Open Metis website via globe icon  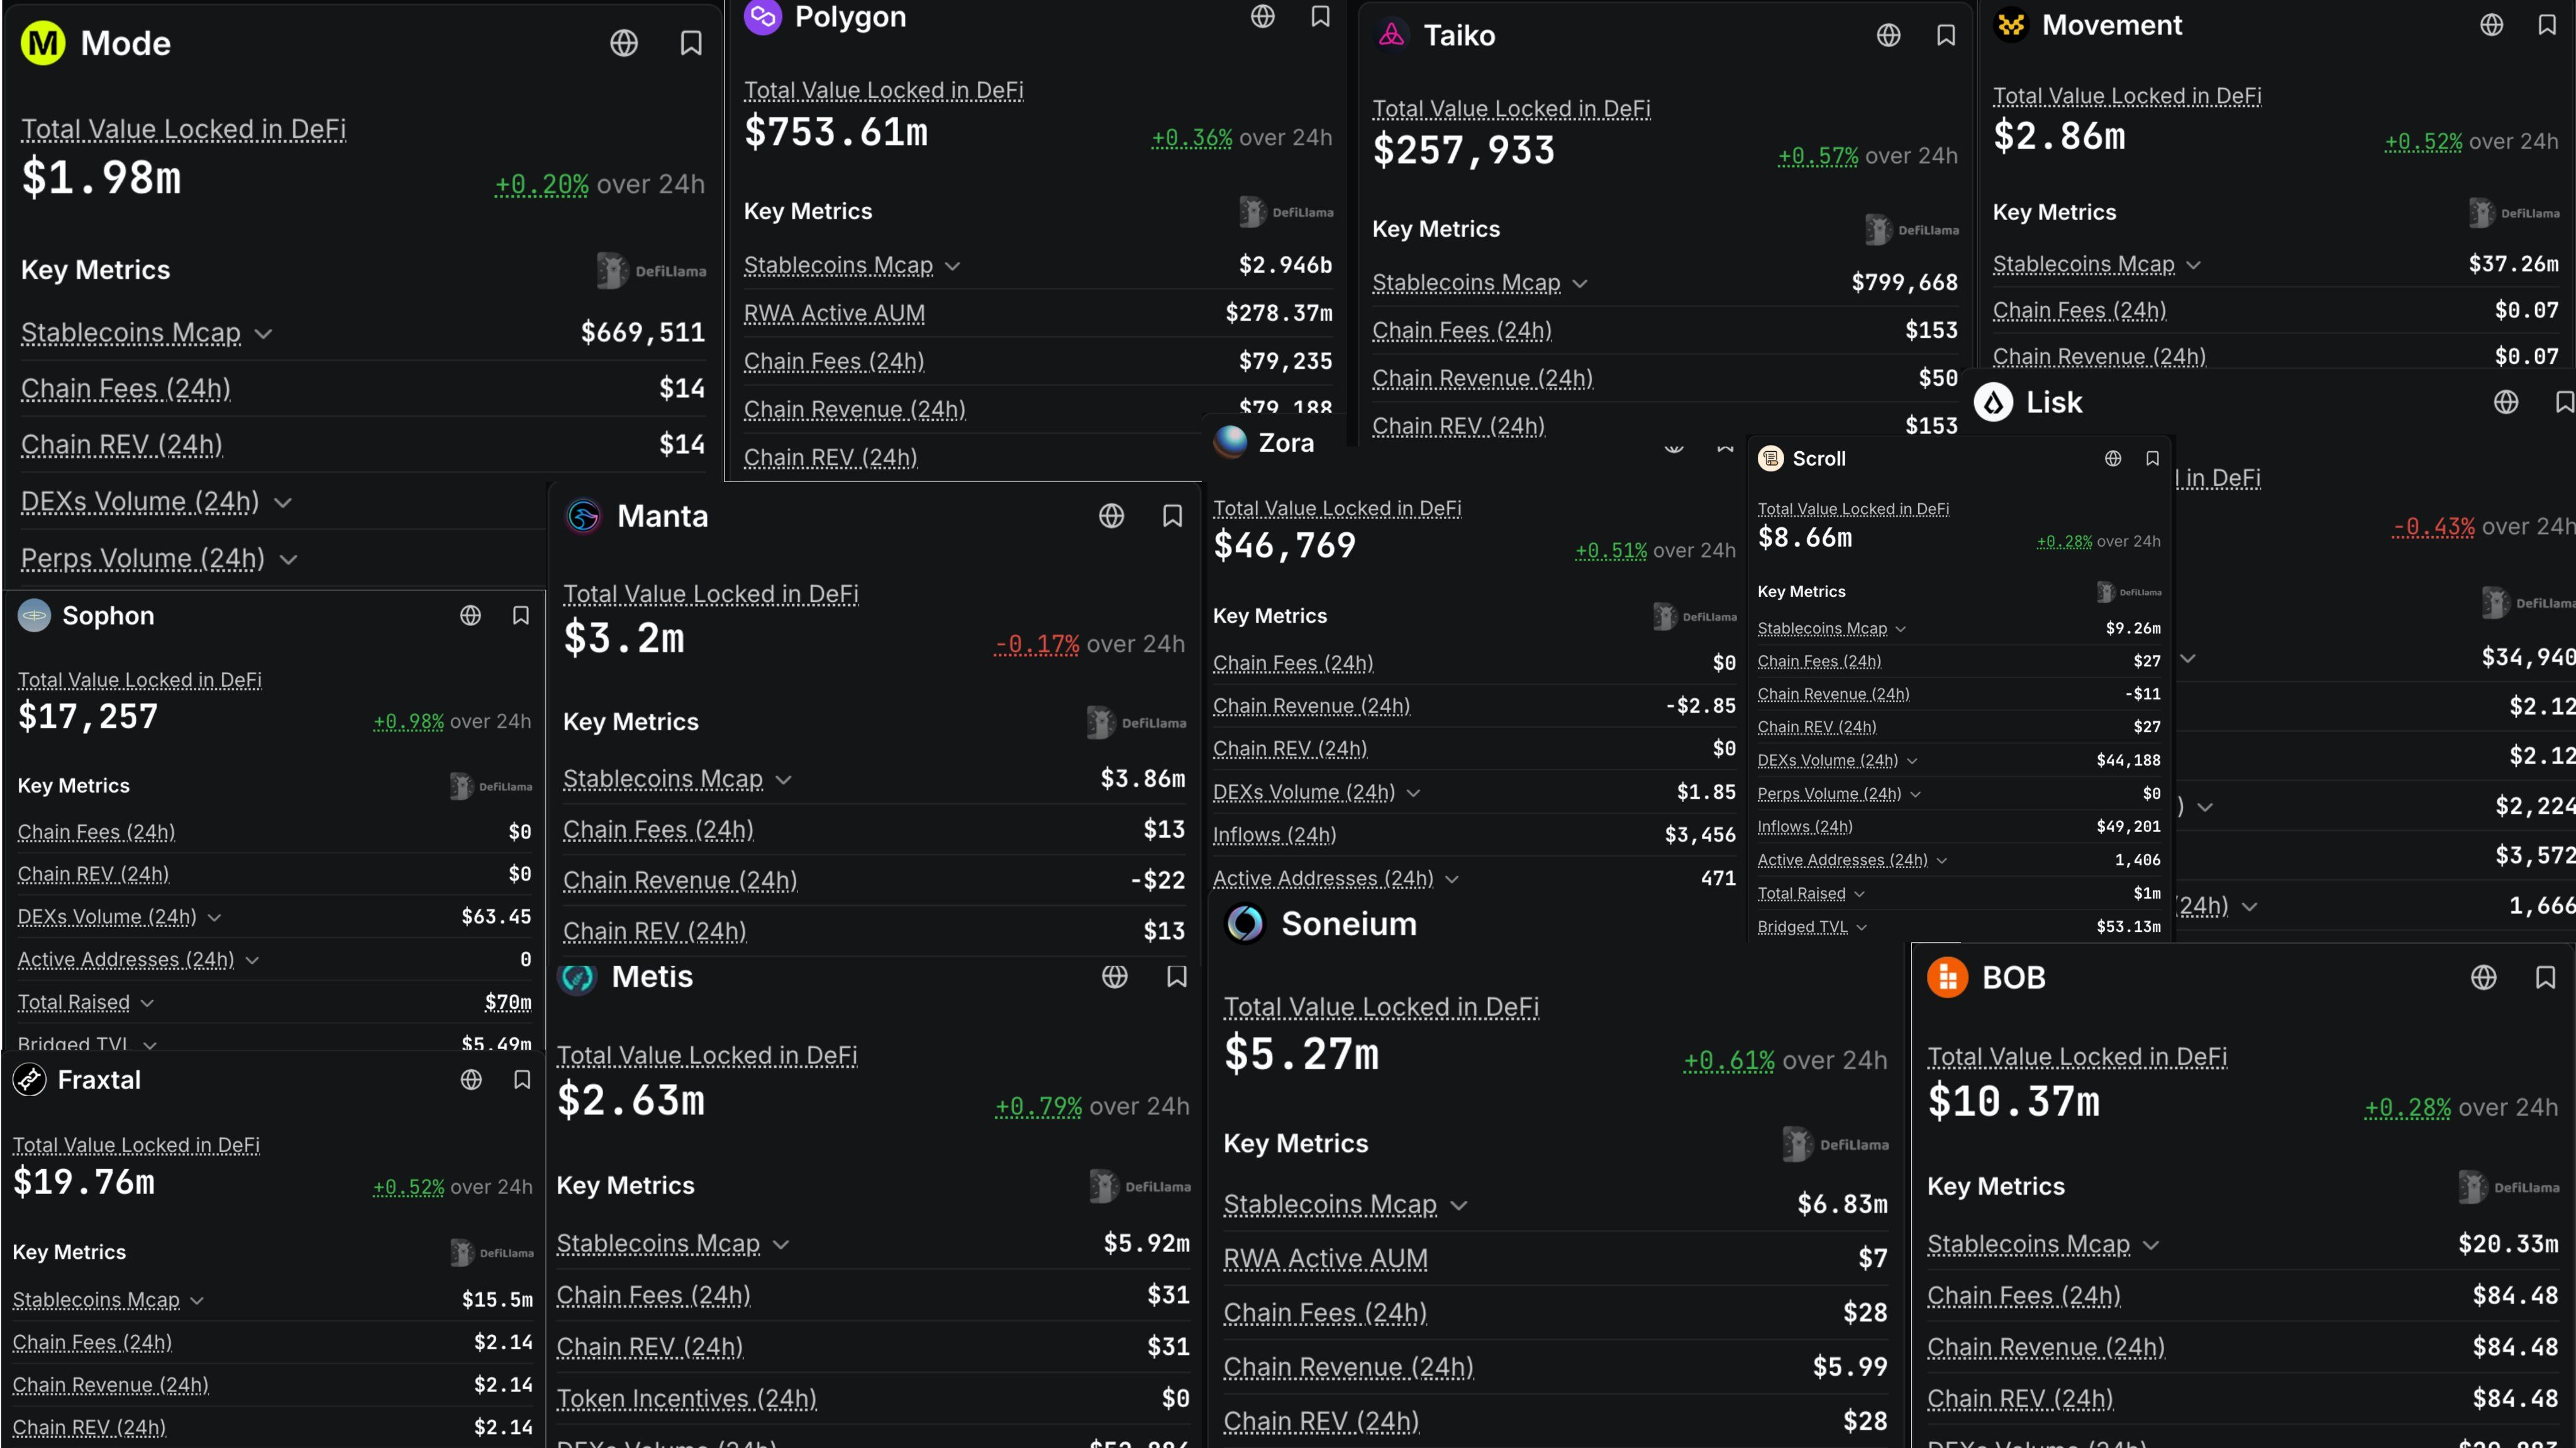pos(1114,976)
